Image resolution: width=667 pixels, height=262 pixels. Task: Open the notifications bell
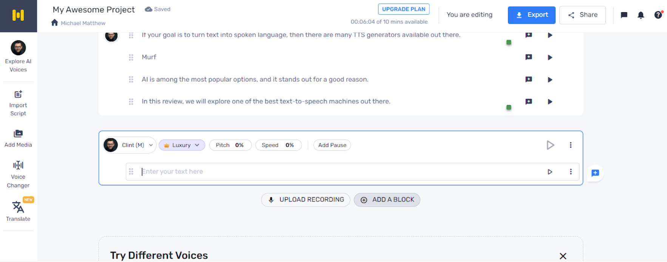click(641, 15)
